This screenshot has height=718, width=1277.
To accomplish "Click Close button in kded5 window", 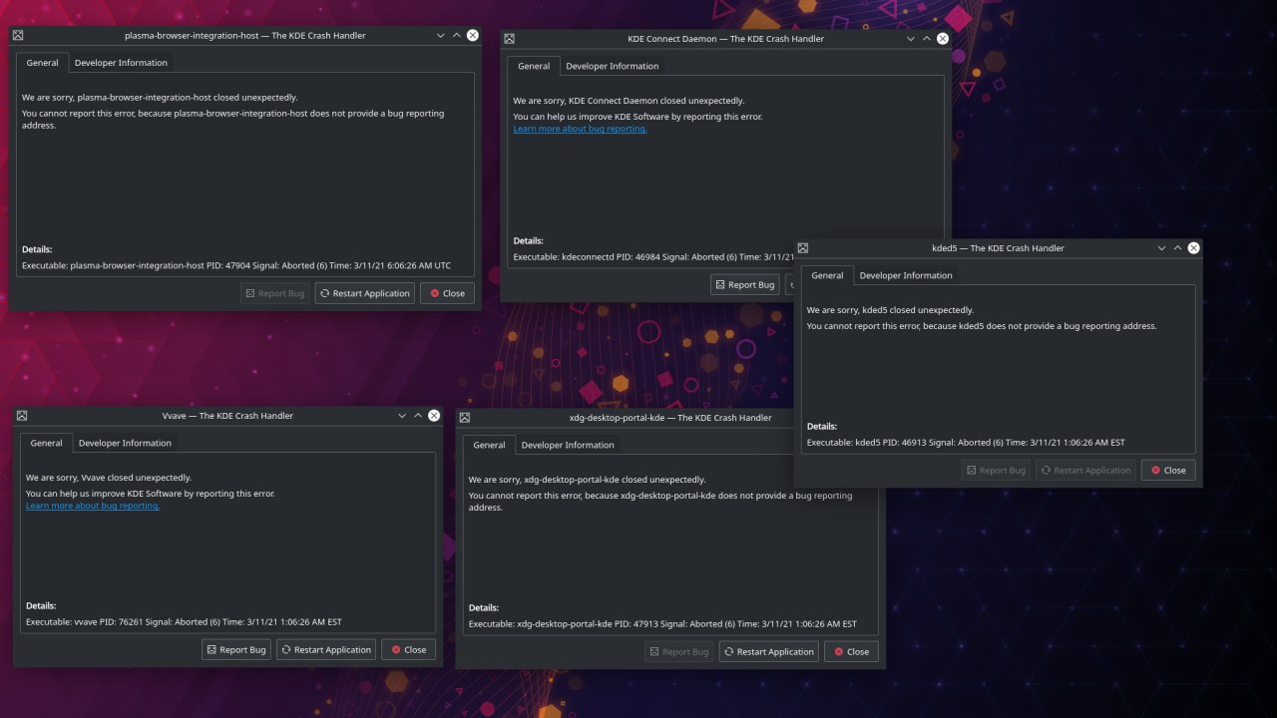I will (1168, 470).
